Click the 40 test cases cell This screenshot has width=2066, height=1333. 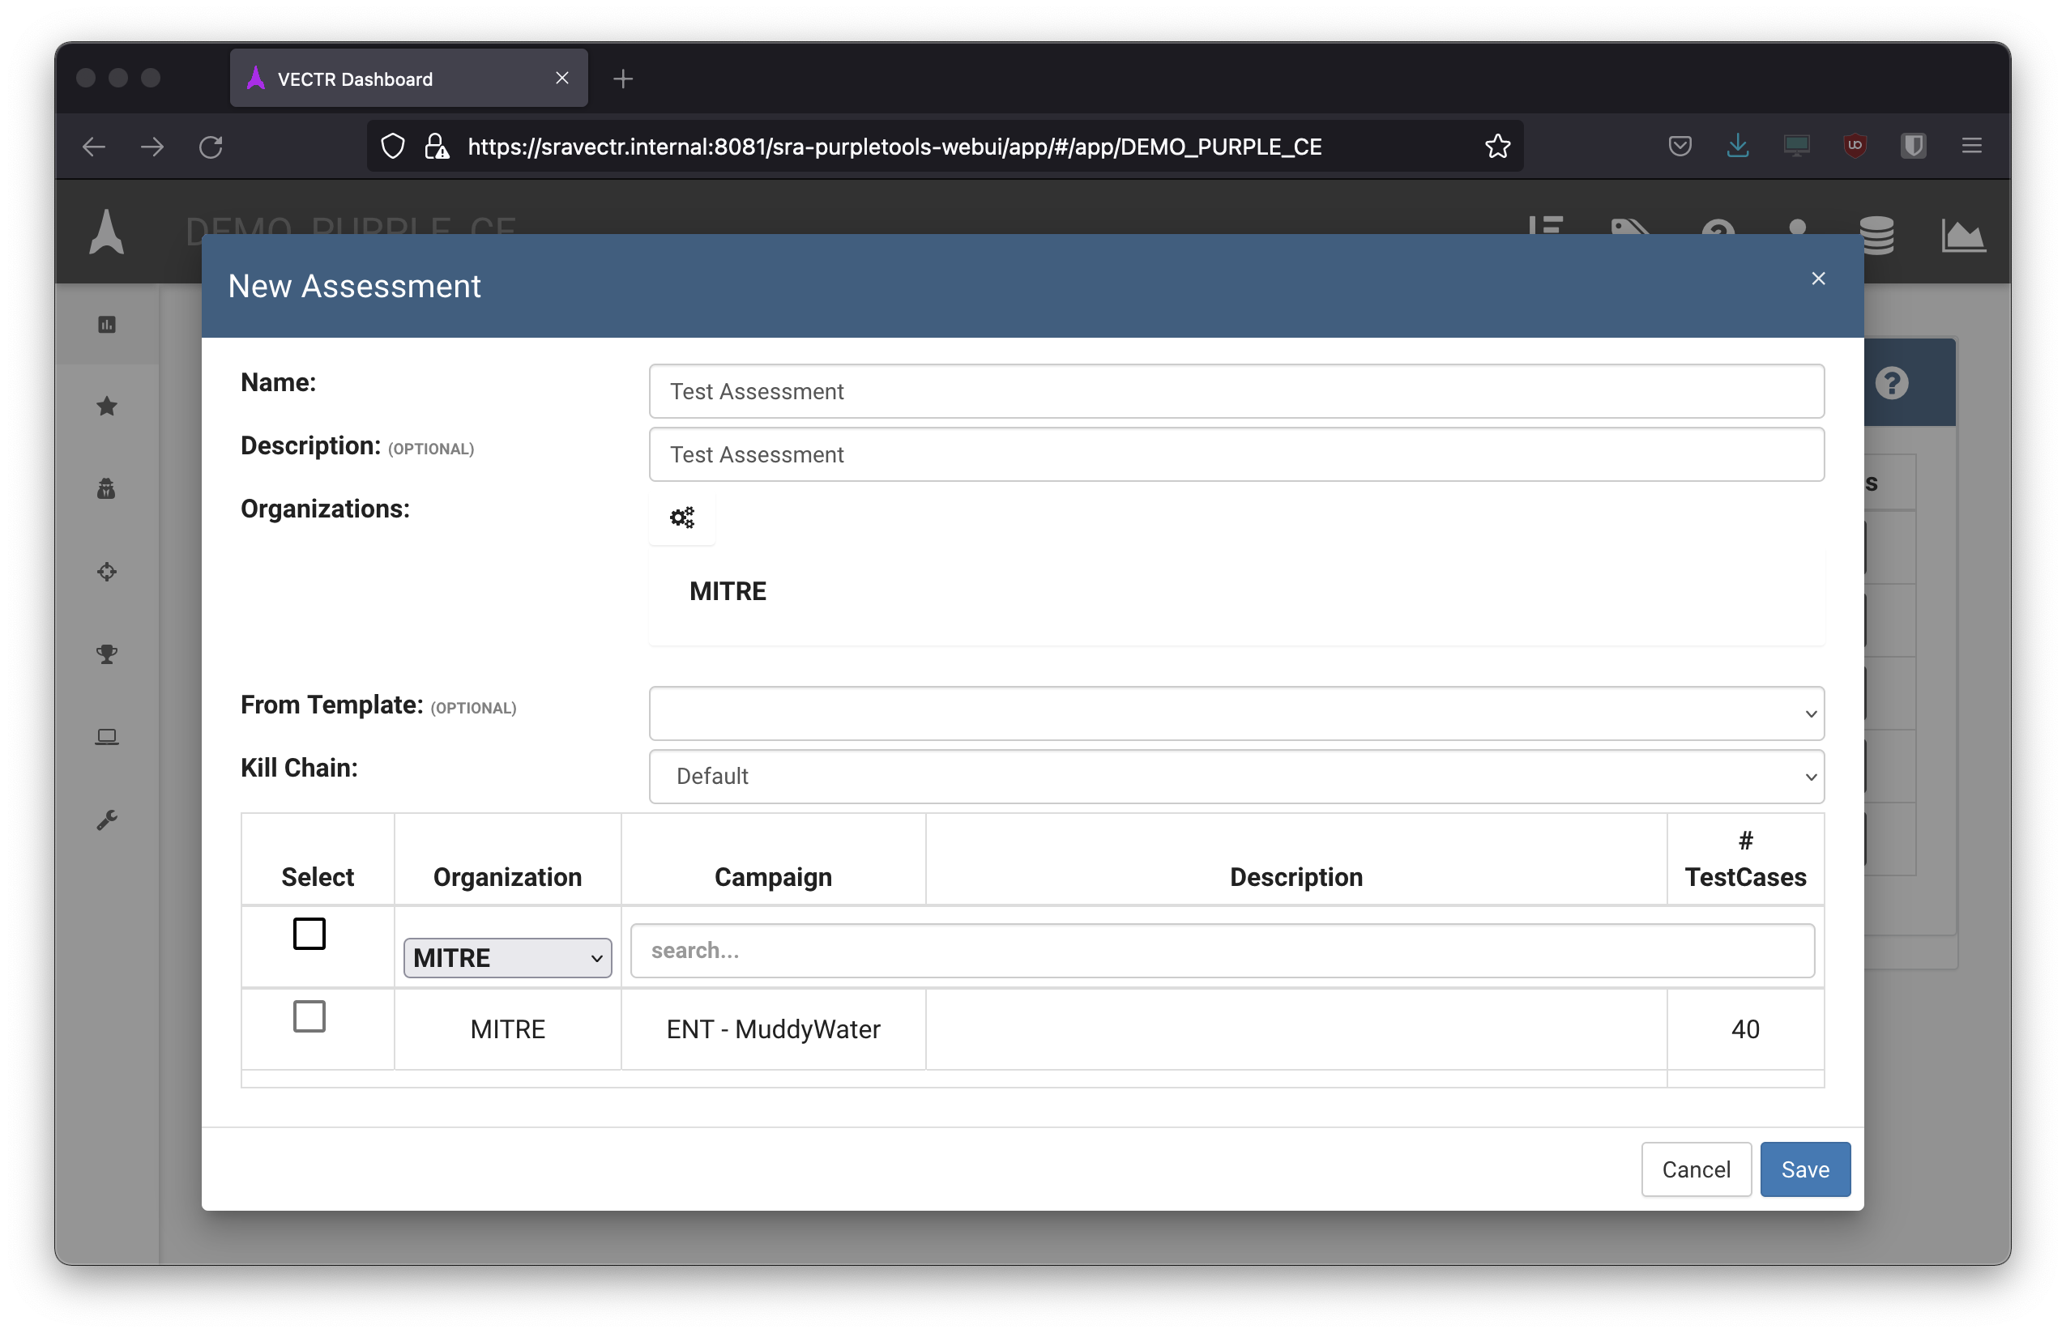(1744, 1029)
